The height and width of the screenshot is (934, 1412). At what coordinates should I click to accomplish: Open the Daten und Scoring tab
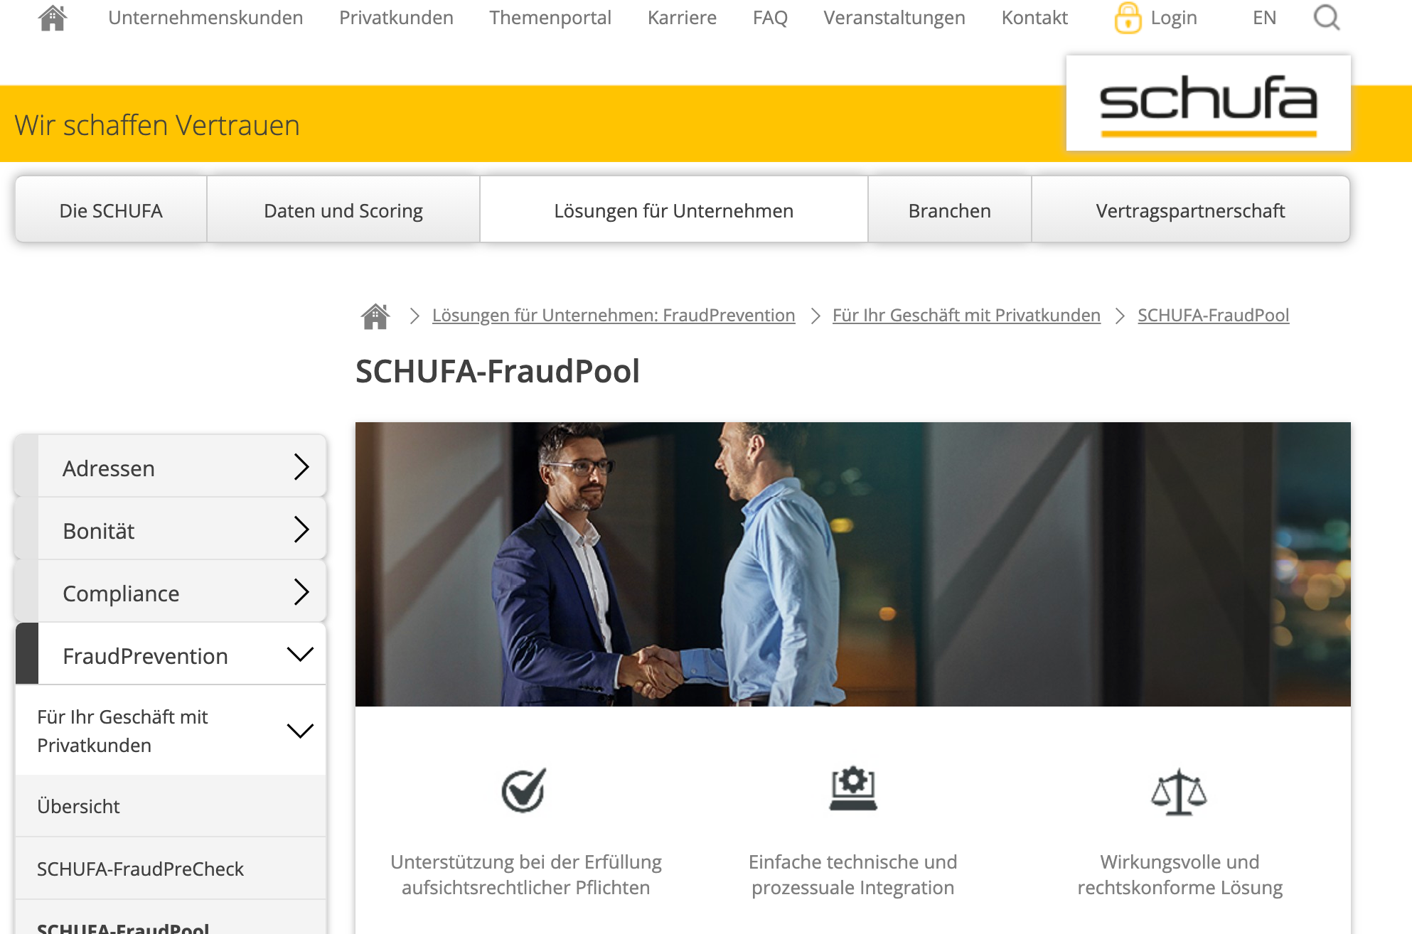343,210
